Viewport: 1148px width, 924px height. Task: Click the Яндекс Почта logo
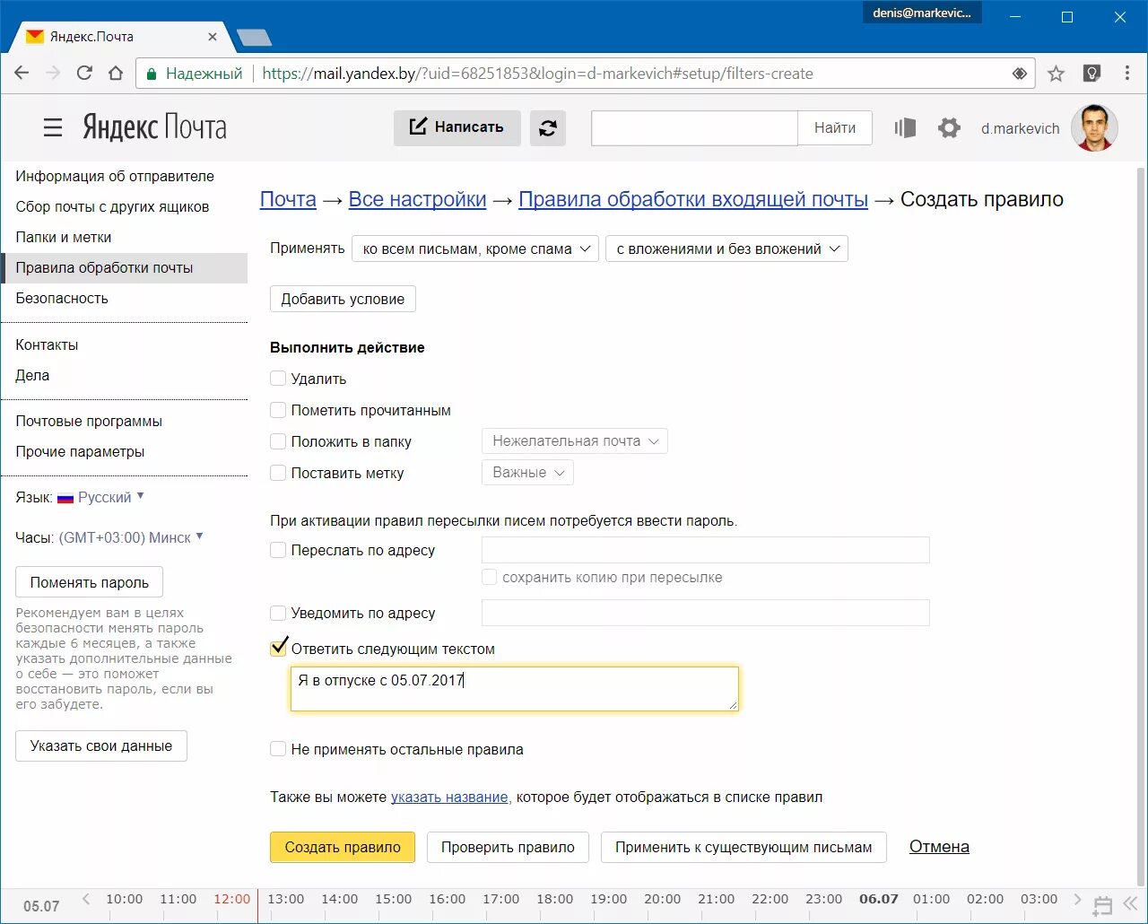pos(154,127)
